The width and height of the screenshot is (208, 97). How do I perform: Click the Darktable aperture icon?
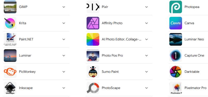(176, 72)
